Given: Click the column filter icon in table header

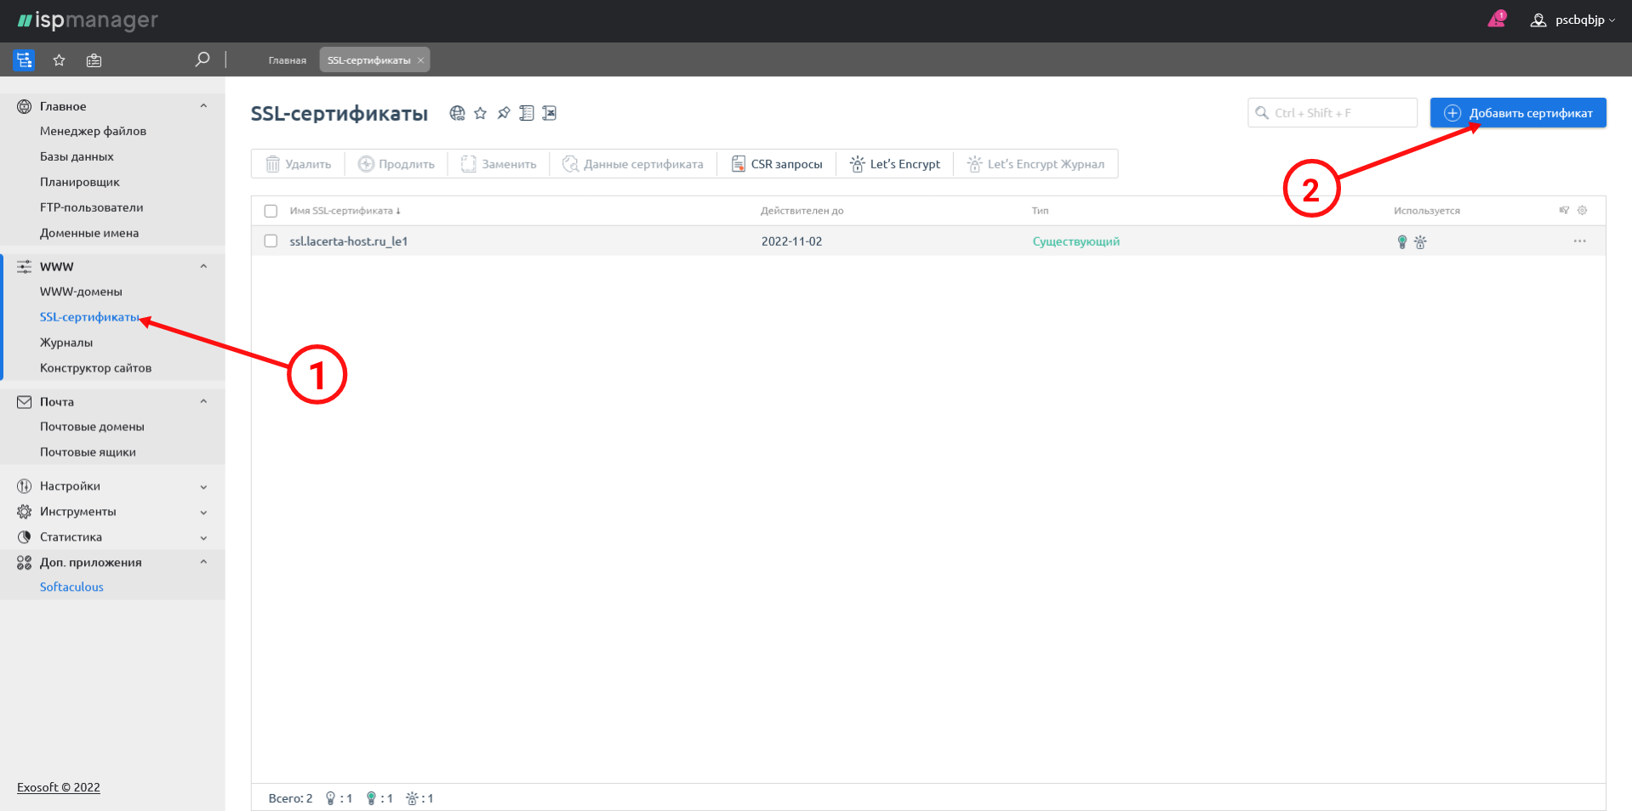Looking at the screenshot, I should 1564,210.
